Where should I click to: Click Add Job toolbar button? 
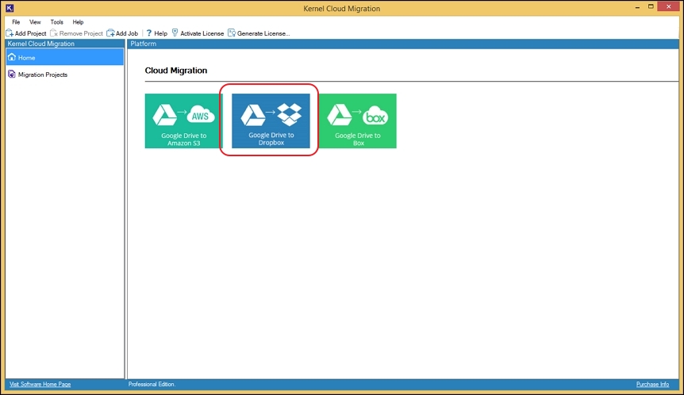click(x=122, y=33)
